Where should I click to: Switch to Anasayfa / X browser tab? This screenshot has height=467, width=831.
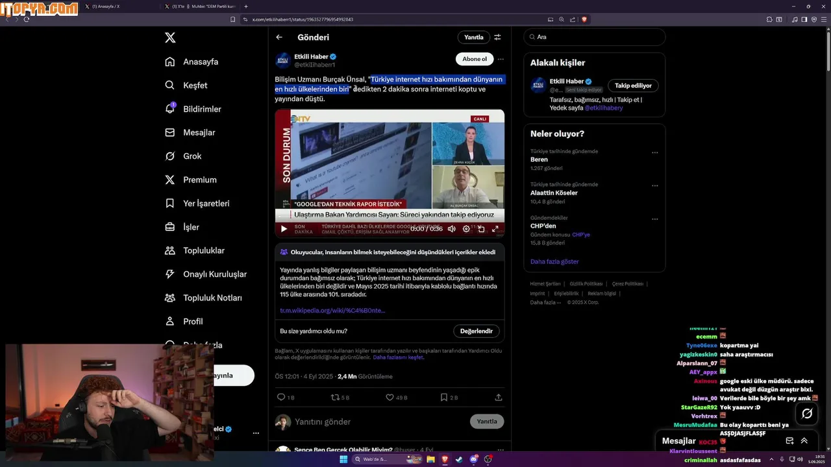point(120,6)
